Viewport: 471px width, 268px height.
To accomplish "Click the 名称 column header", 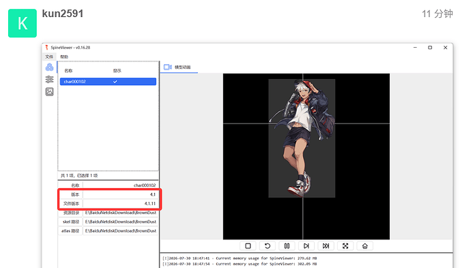I will pyautogui.click(x=68, y=70).
